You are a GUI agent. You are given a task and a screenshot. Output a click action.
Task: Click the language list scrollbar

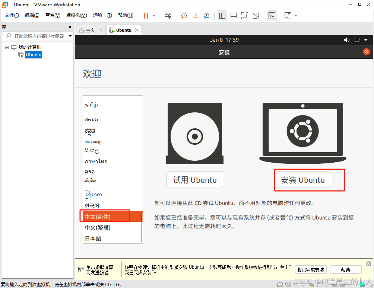tap(142, 227)
